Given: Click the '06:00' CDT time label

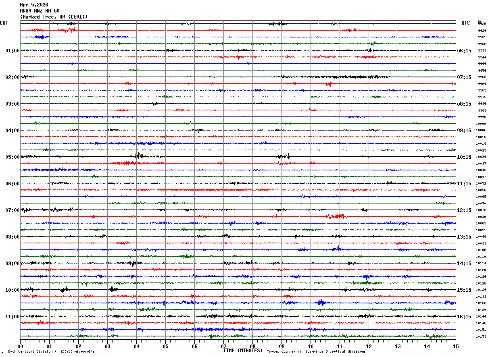Looking at the screenshot, I should point(13,184).
